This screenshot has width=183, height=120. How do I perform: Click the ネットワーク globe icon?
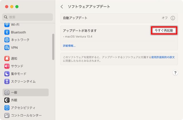[7, 40]
